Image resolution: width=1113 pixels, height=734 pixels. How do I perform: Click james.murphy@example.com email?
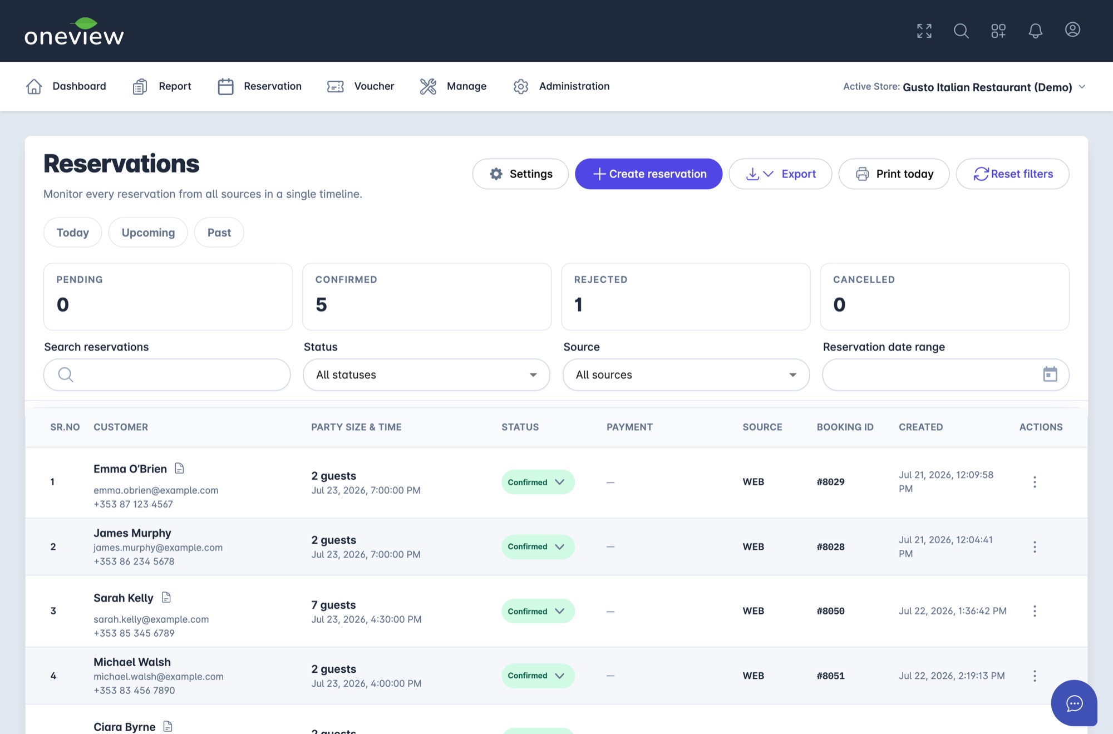[158, 548]
